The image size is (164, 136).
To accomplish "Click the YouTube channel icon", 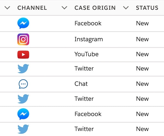I will click(x=23, y=55).
